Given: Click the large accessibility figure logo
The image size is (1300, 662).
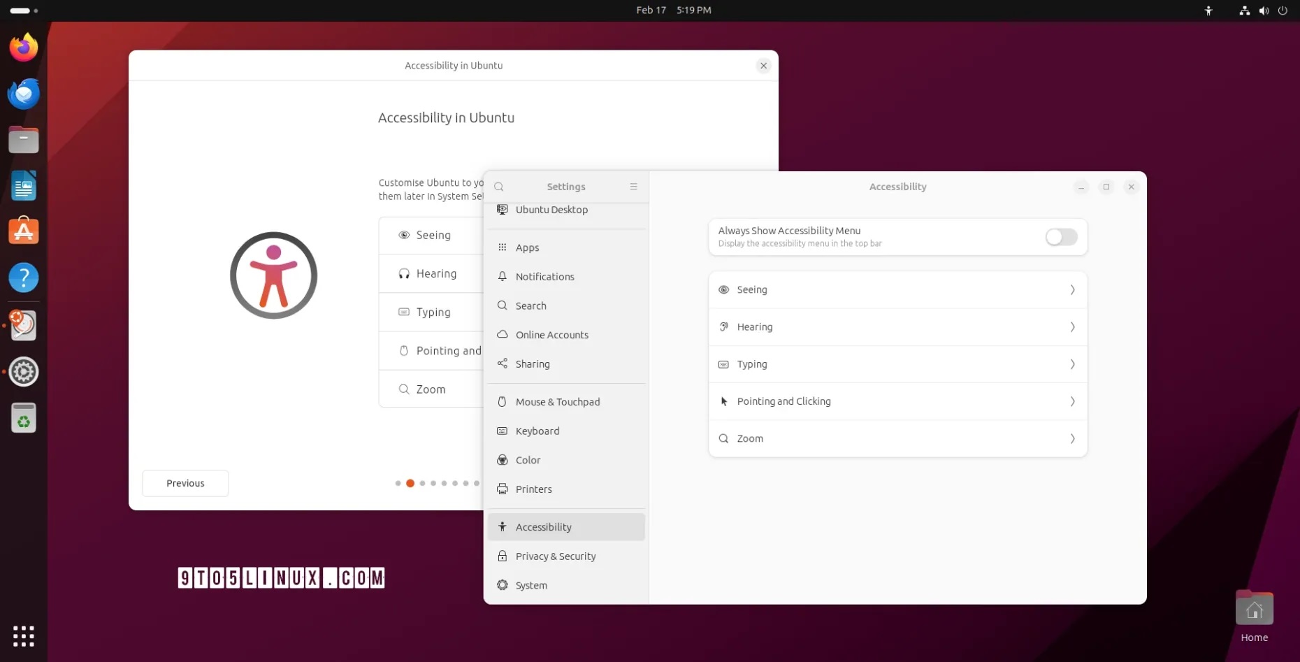Looking at the screenshot, I should coord(273,275).
